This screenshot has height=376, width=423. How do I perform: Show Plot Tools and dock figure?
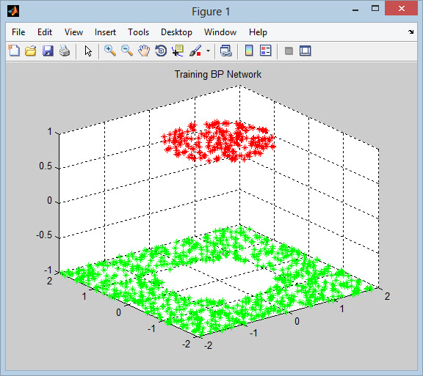[305, 51]
